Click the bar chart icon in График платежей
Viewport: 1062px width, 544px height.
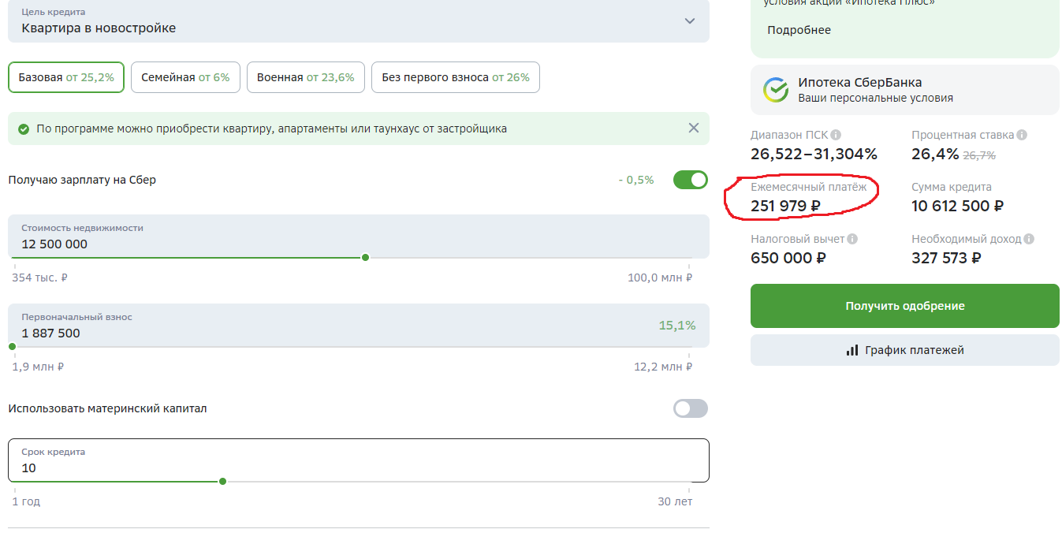(x=852, y=350)
